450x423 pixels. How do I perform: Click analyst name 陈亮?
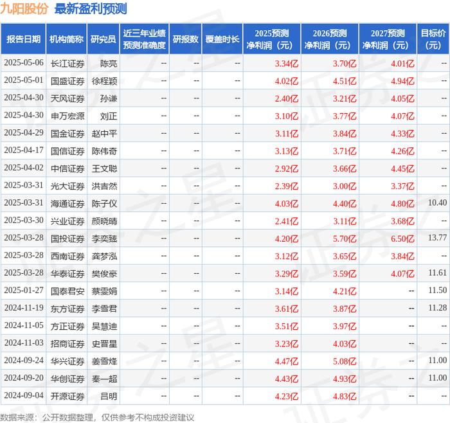[109, 64]
